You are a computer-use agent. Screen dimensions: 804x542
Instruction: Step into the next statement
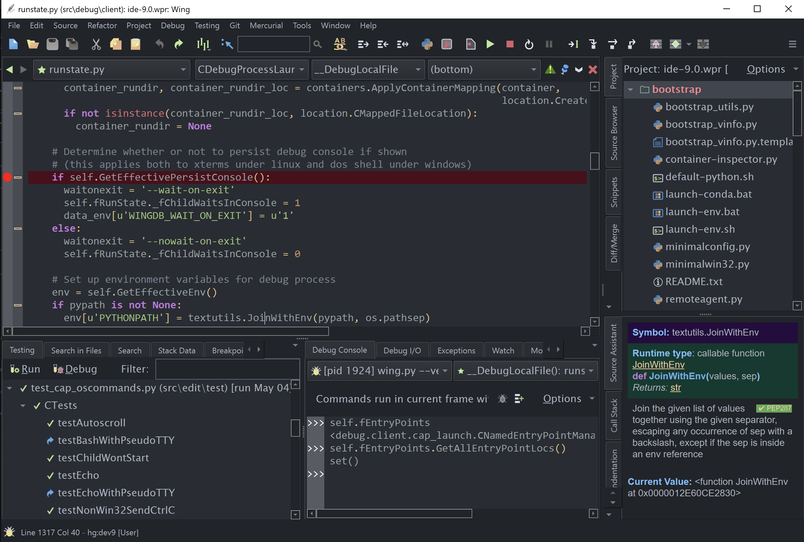tap(593, 44)
